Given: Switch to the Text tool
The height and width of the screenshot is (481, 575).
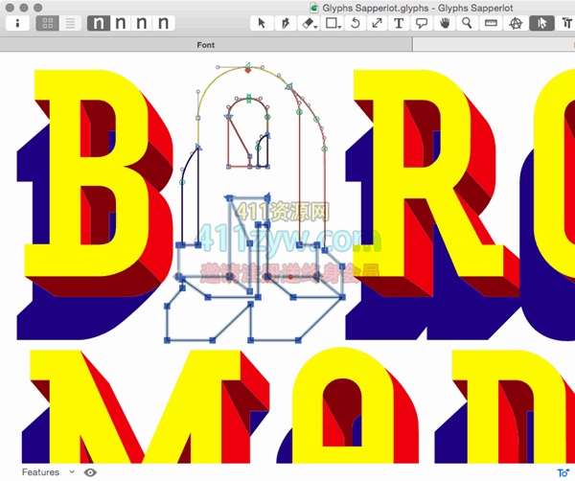Looking at the screenshot, I should (x=399, y=23).
